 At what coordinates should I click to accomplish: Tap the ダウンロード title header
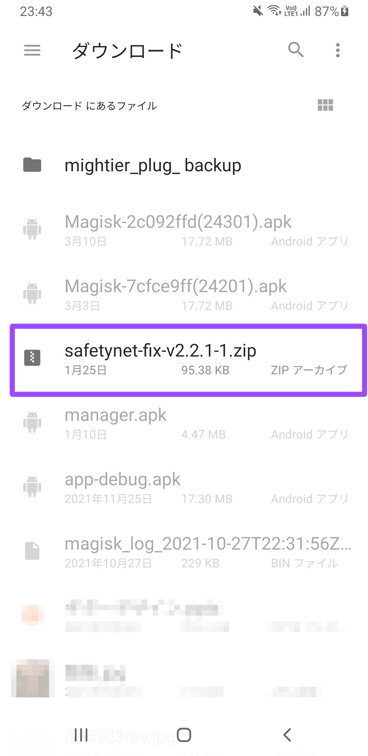click(x=127, y=51)
